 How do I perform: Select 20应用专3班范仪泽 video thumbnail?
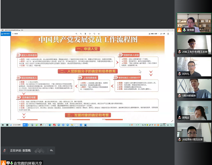coord(194,133)
